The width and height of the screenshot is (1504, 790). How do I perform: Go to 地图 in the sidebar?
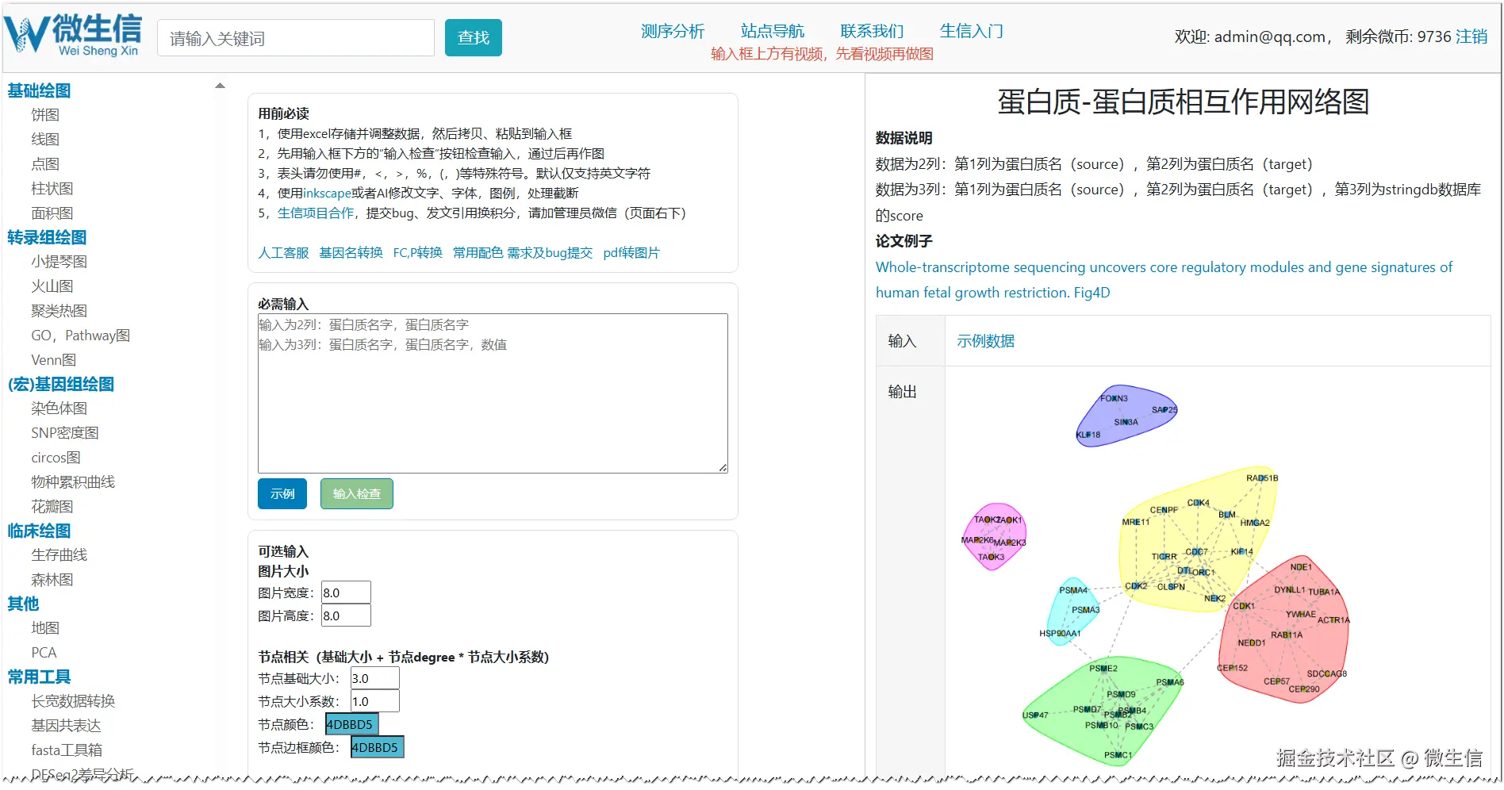pos(45,628)
